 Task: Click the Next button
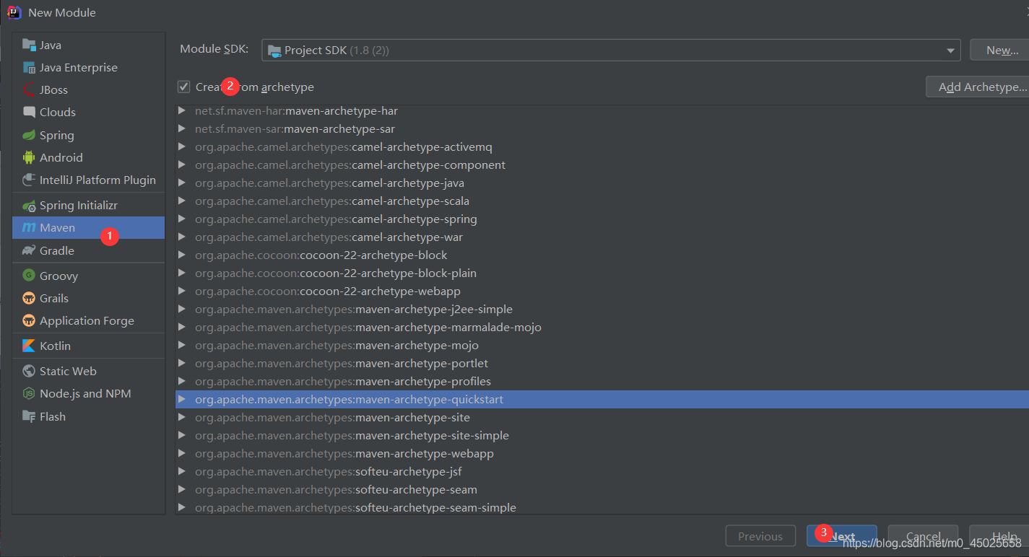[x=842, y=536]
